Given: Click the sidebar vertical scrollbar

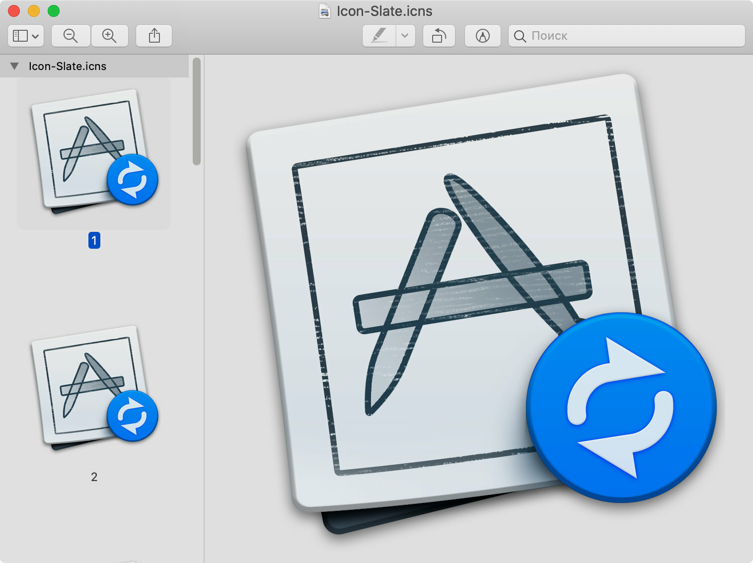Looking at the screenshot, I should (197, 111).
